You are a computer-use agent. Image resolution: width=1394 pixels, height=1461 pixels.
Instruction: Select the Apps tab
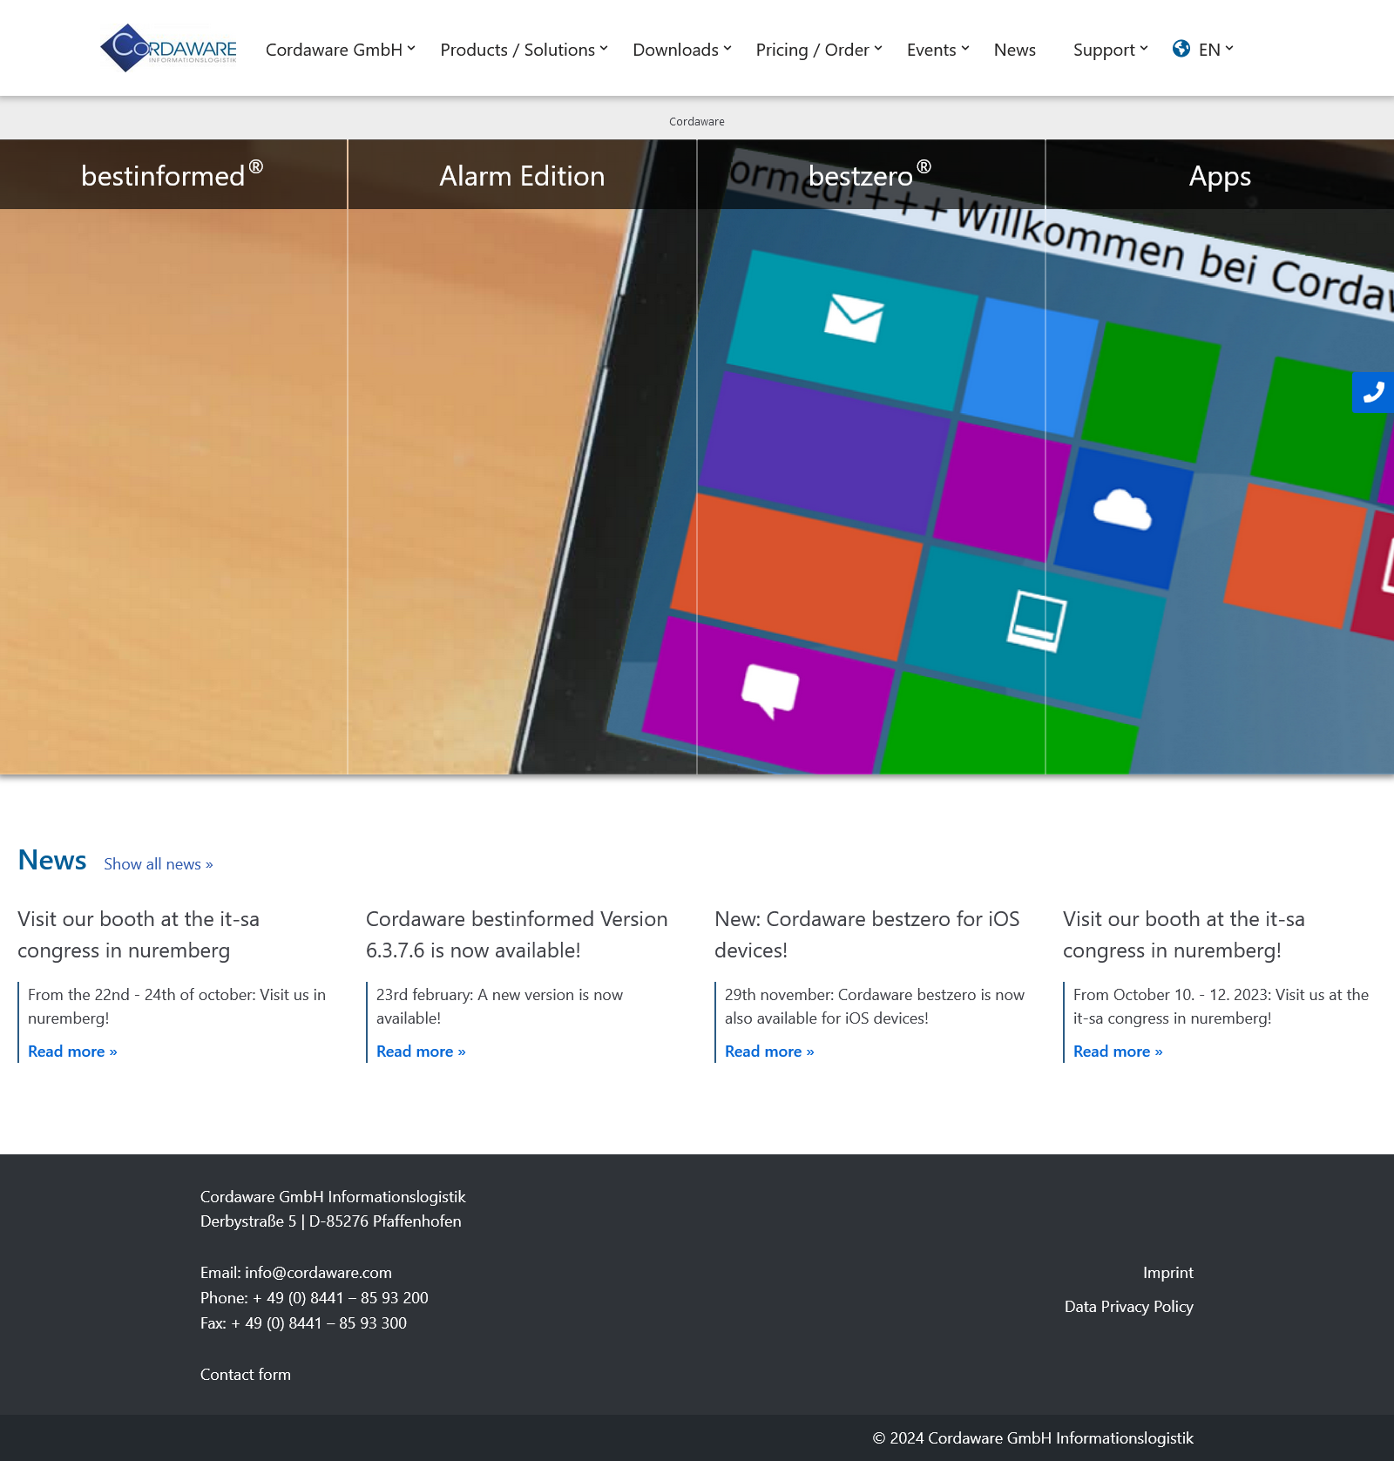pyautogui.click(x=1220, y=174)
